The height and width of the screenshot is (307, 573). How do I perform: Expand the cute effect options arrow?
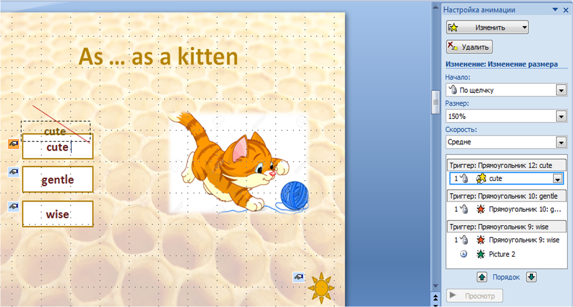coord(557,179)
